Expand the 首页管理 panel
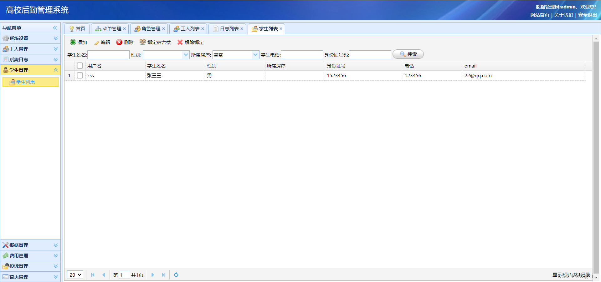The width and height of the screenshot is (601, 282). point(56,277)
